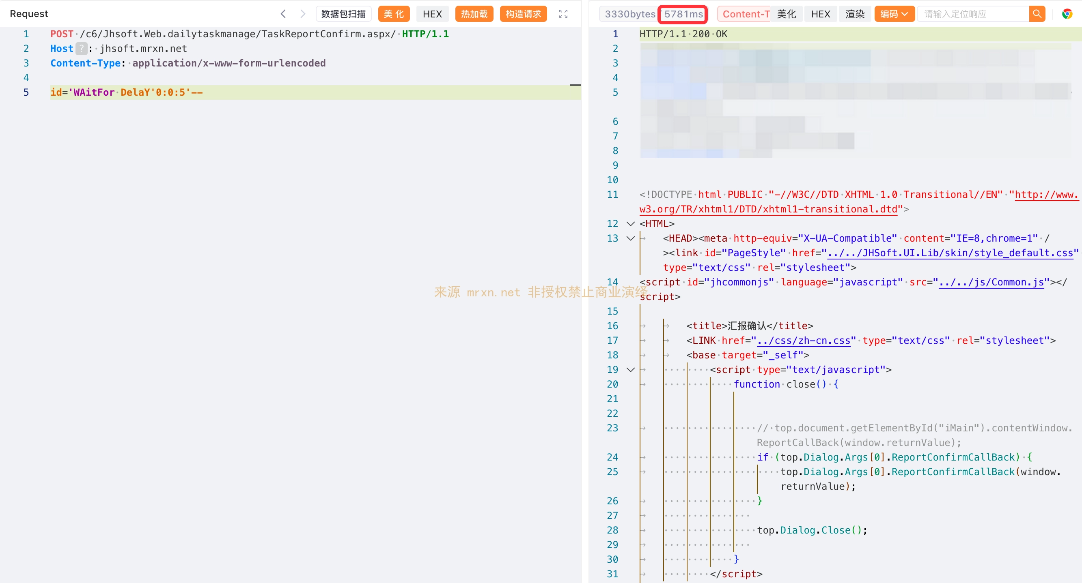Collapse the script block at line 19

click(x=630, y=370)
